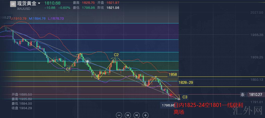Jump to previous candle with skip-back button
This screenshot has height=118, width=265.
128,115
